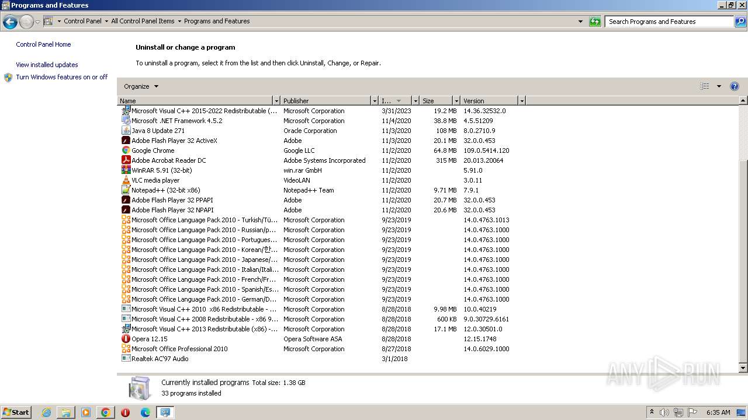Open Turn Windows features on or off
The width and height of the screenshot is (748, 420).
click(x=61, y=77)
